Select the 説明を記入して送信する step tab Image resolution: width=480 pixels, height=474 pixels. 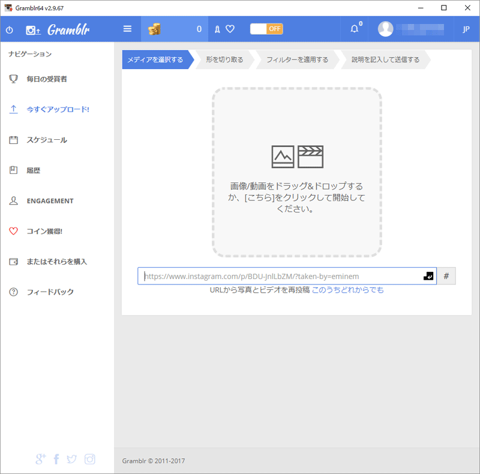tap(385, 59)
